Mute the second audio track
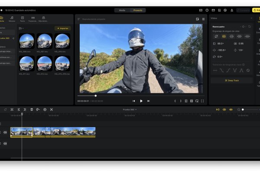The height and width of the screenshot is (173, 260). (x=5, y=143)
